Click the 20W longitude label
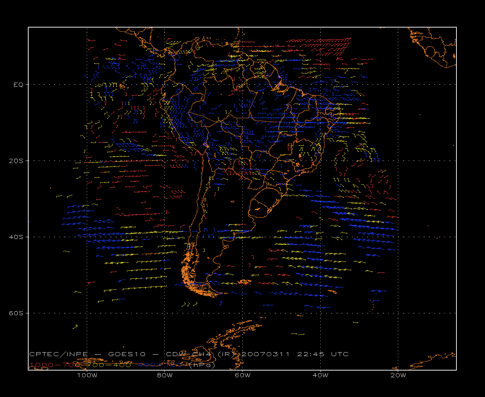Screen dimensions: 485x397 click(x=398, y=375)
